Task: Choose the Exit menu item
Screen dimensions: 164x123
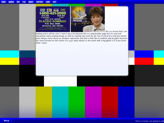Action: 55,2
